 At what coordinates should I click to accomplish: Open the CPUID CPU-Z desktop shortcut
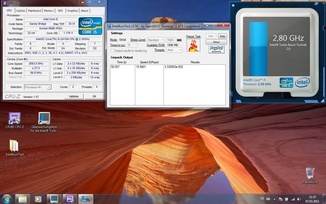[15, 120]
